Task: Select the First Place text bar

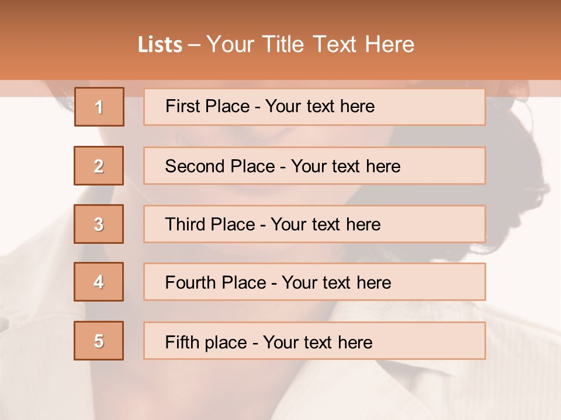Action: coord(314,107)
